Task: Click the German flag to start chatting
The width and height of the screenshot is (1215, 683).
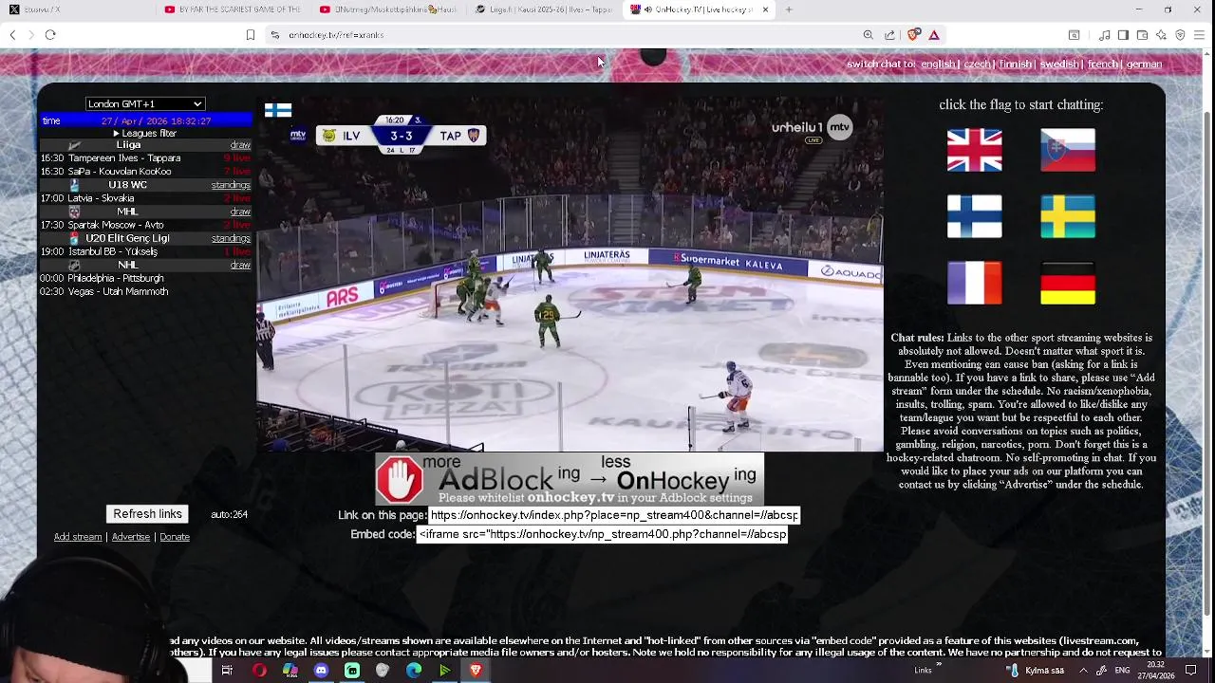Action: tap(1068, 283)
